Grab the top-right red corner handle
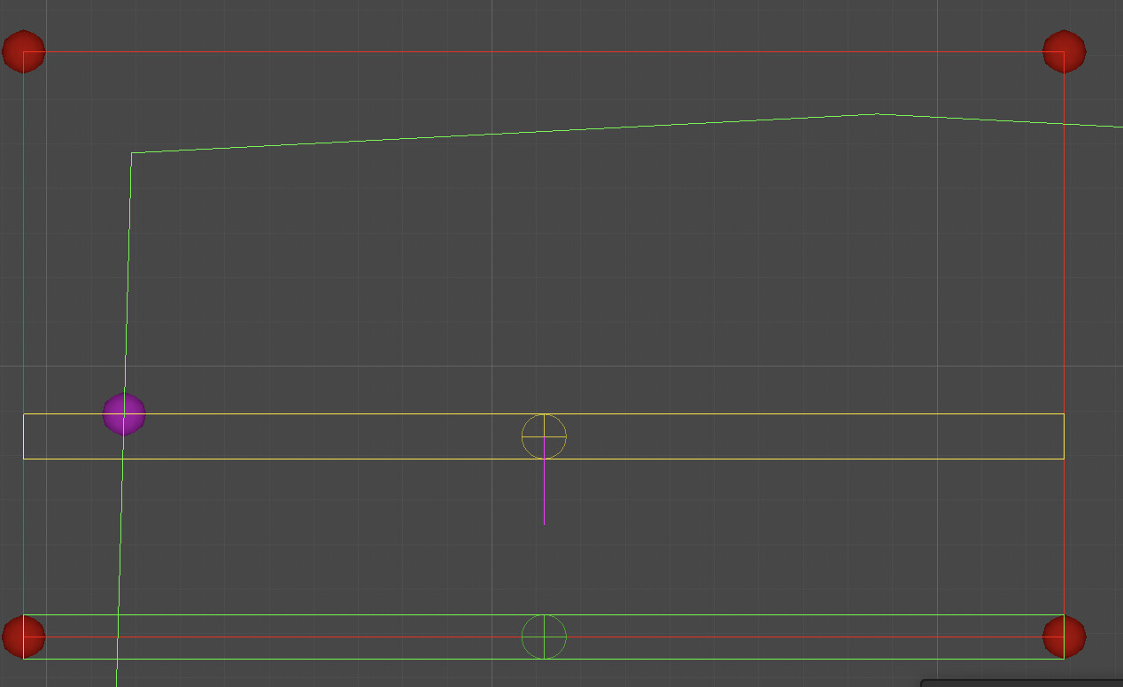 (1065, 51)
